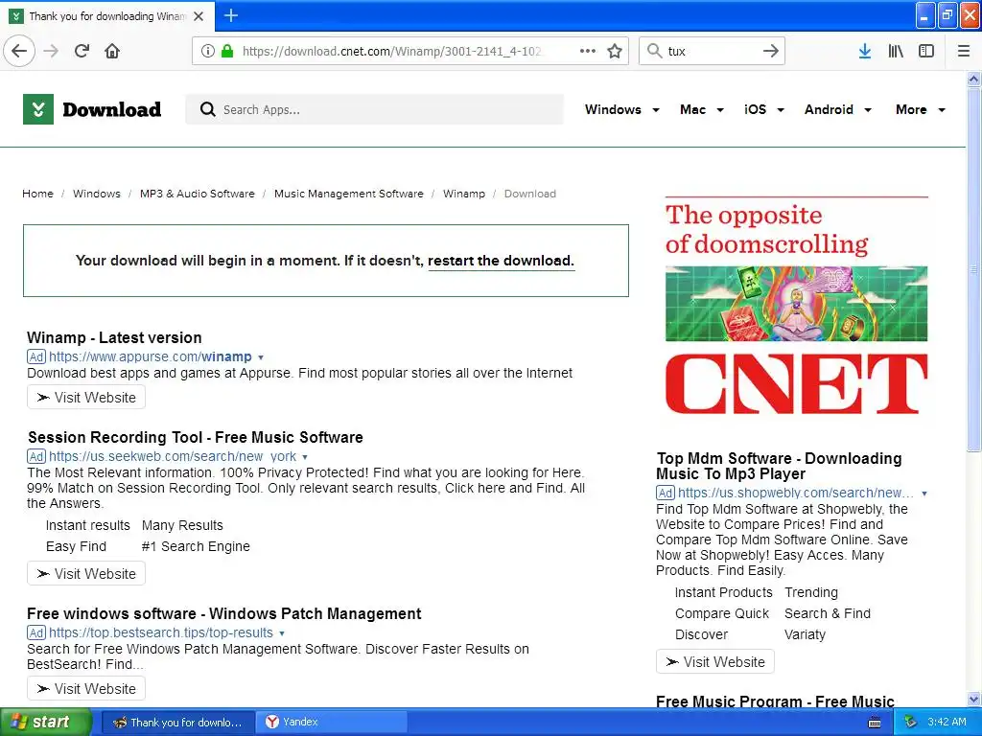982x736 pixels.
Task: Click the tray icon beside the clock
Action: coord(911,722)
